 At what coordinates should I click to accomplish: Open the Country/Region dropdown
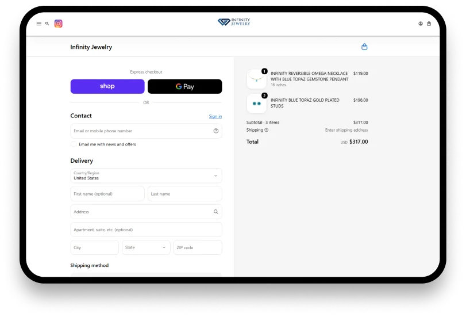point(146,175)
